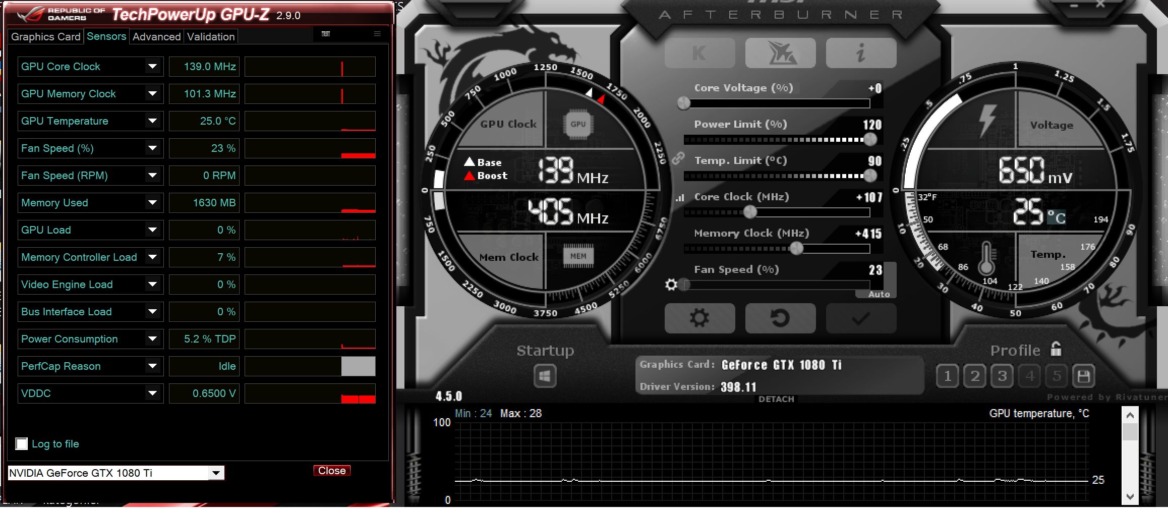
Task: Expand the GPU Temperature sensor dropdown
Action: pyautogui.click(x=152, y=121)
